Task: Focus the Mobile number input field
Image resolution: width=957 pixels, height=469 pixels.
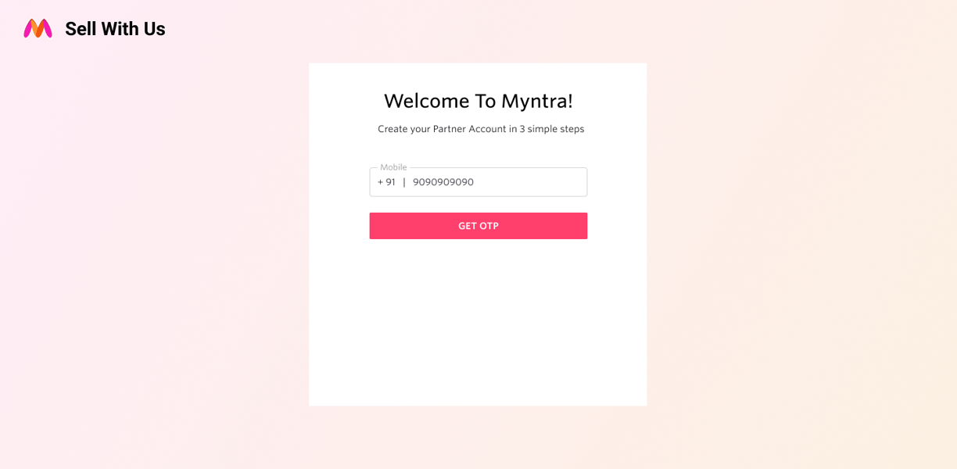Action: click(478, 182)
